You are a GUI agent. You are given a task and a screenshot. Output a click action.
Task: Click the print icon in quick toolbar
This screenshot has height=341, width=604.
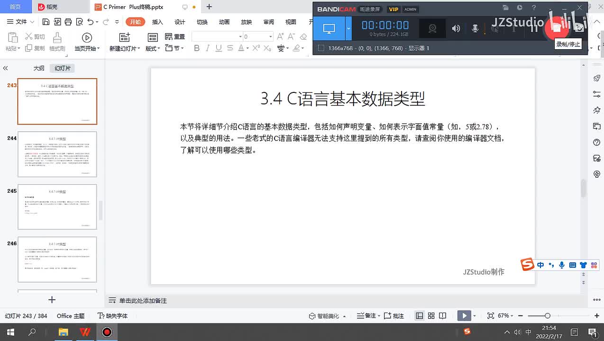[68, 22]
